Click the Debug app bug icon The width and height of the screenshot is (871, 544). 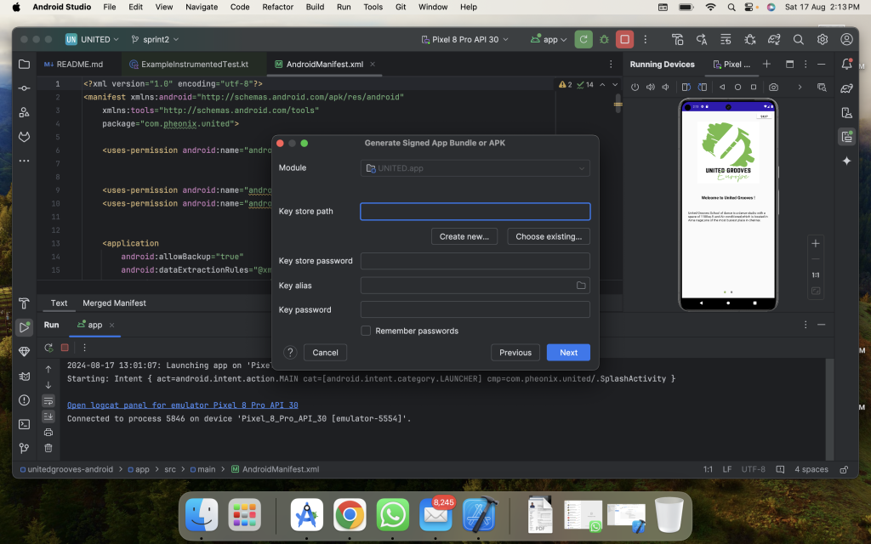click(604, 39)
